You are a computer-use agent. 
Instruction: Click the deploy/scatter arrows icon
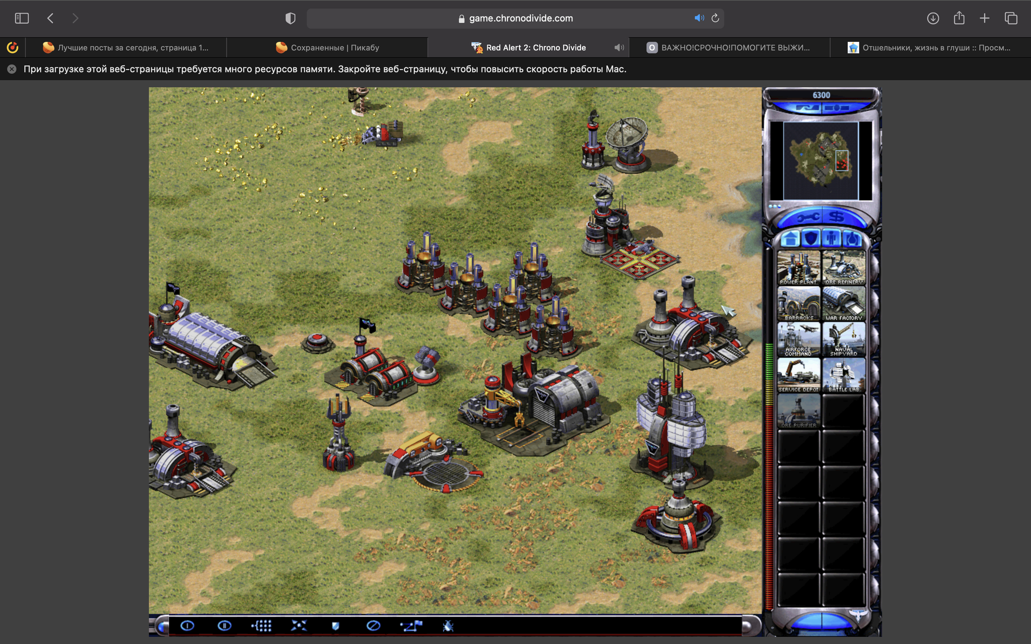299,625
